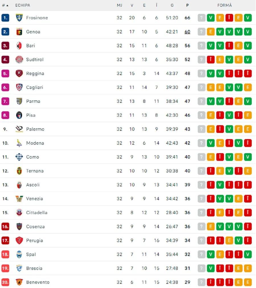256x288 pixels.
Task: Open the Bari team page
Action: coord(30,46)
